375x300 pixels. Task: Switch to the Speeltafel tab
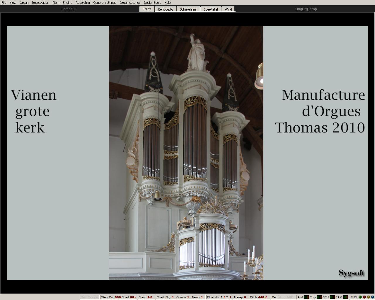pos(210,9)
